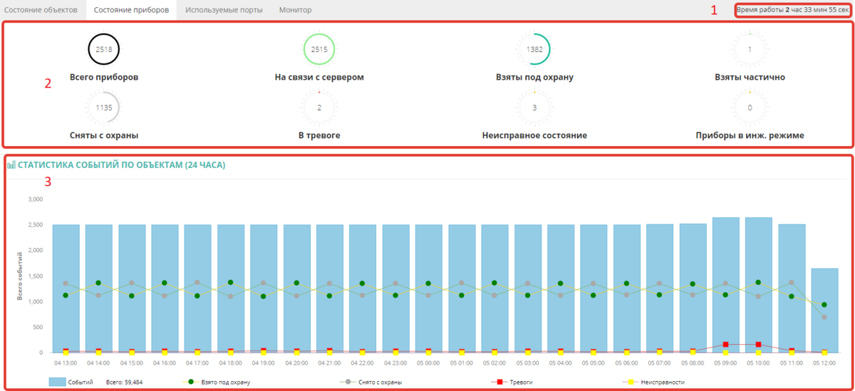Click the 'На связи с сервером' gauge 2515
Image resolution: width=855 pixels, height=391 pixels.
pyautogui.click(x=319, y=49)
